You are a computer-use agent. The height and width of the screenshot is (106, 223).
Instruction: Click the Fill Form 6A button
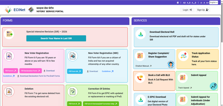pyautogui.click(x=75, y=71)
